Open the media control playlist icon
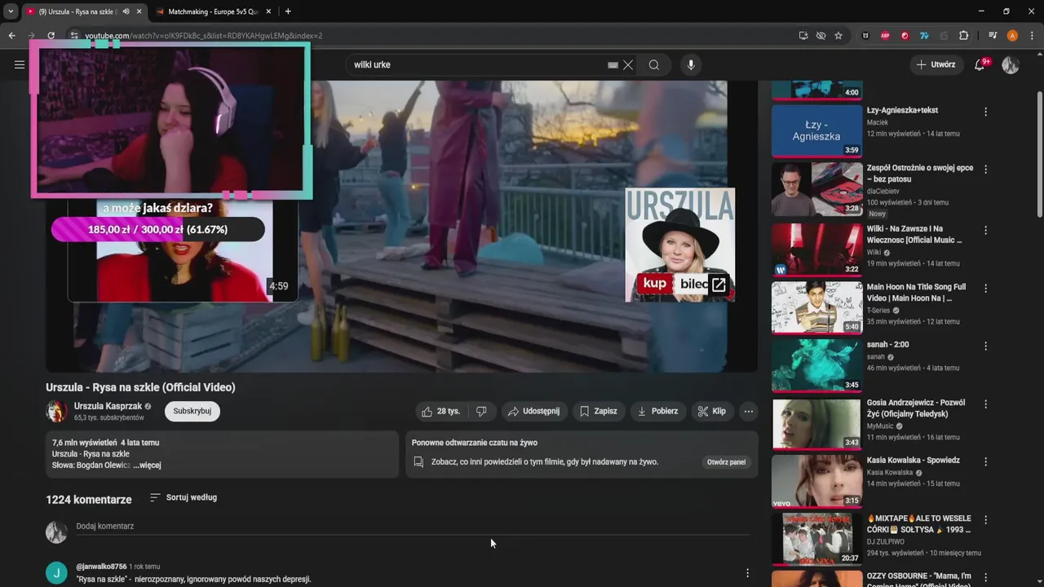Viewport: 1044px width, 587px height. pos(993,35)
